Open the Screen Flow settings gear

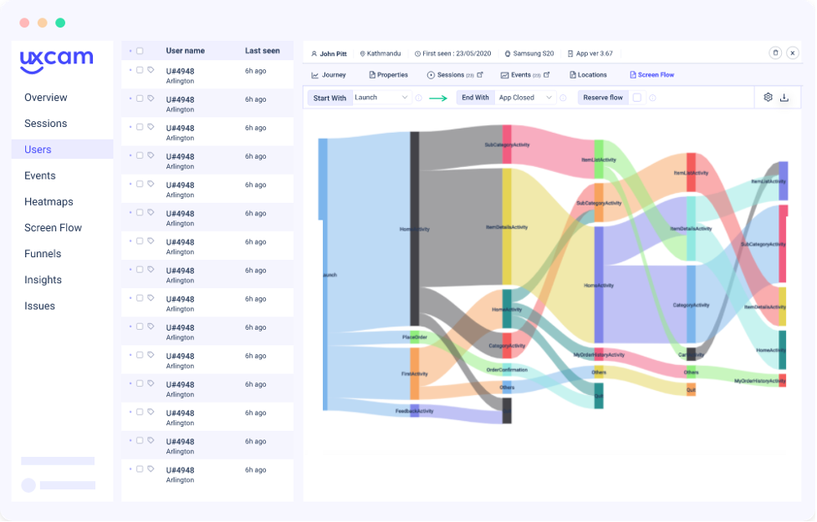click(768, 98)
